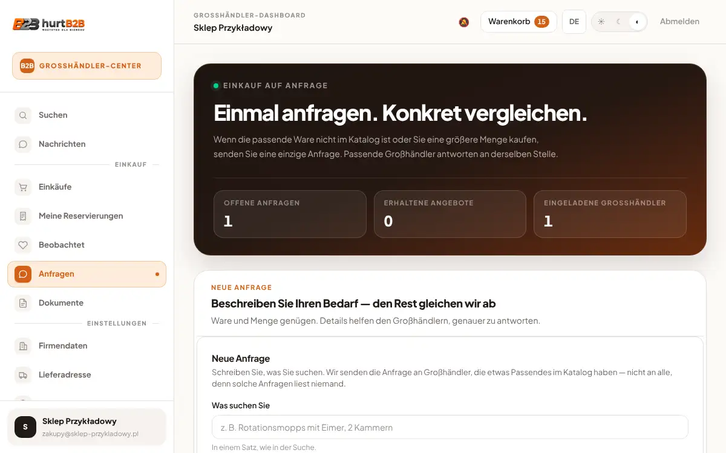The width and height of the screenshot is (726, 453).
Task: Open Beobachtet menu item
Action: coord(87,245)
